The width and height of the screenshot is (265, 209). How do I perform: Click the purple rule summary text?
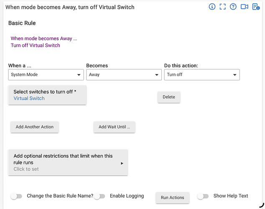click(44, 42)
